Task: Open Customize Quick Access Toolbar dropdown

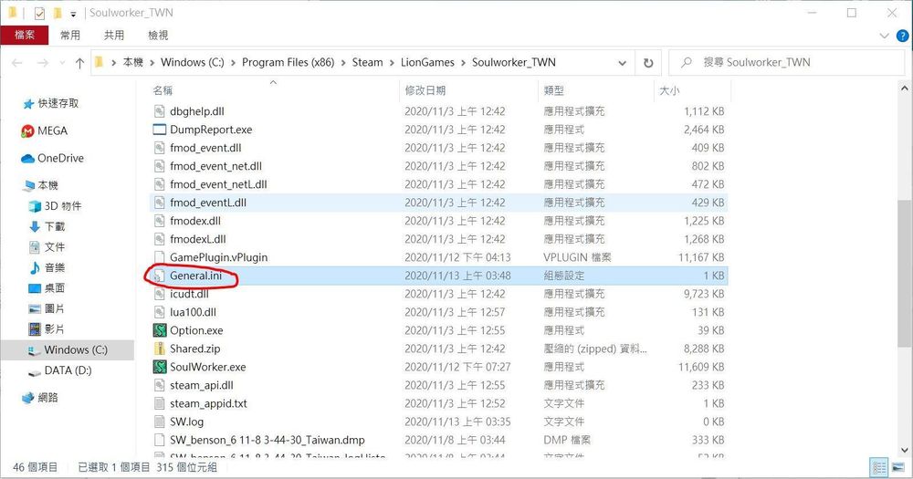Action: pyautogui.click(x=73, y=14)
